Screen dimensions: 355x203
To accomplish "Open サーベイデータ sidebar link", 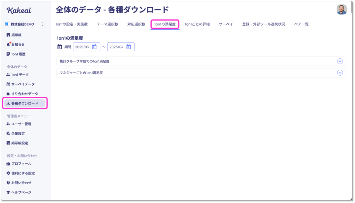I will tap(23, 84).
